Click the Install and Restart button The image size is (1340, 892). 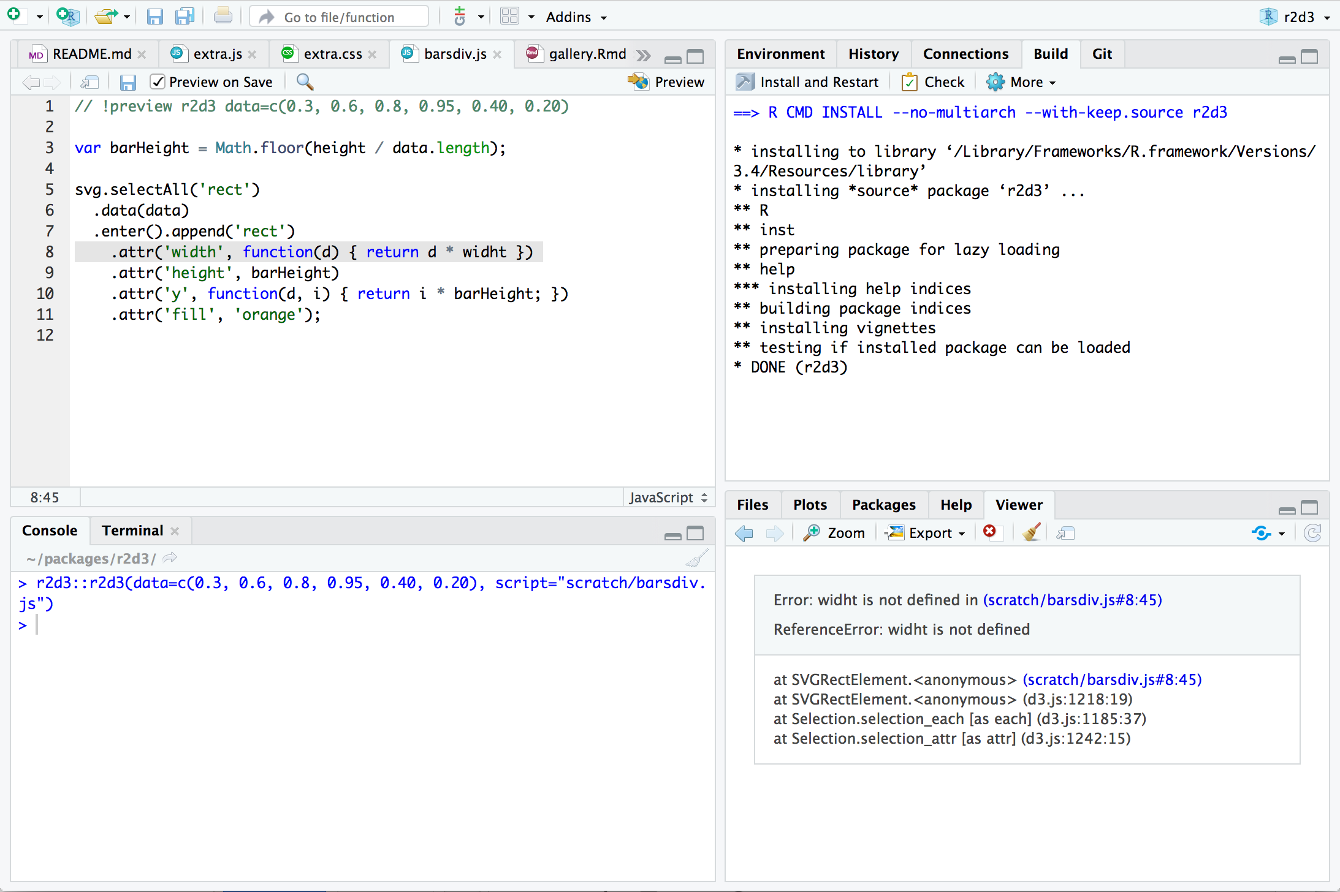(x=807, y=82)
